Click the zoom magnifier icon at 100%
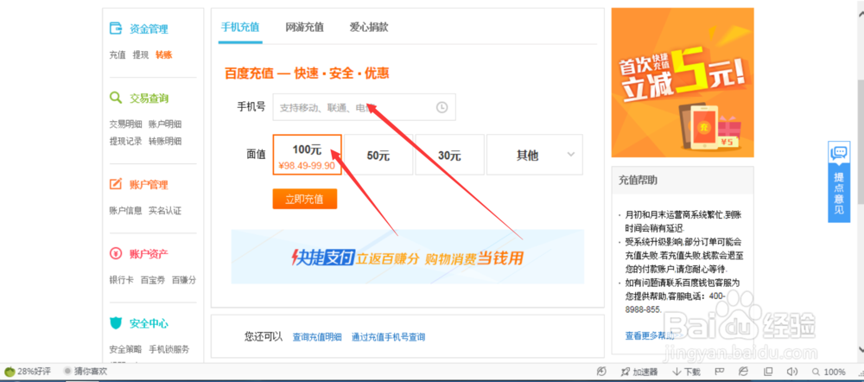Image resolution: width=864 pixels, height=382 pixels. [816, 372]
